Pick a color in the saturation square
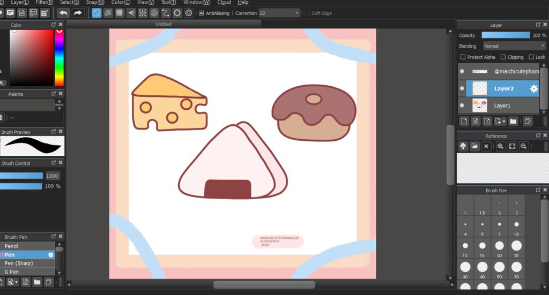 (x=32, y=58)
